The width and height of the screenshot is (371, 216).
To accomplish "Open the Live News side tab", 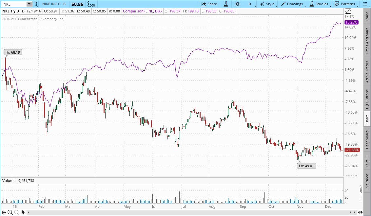I will coord(367,182).
